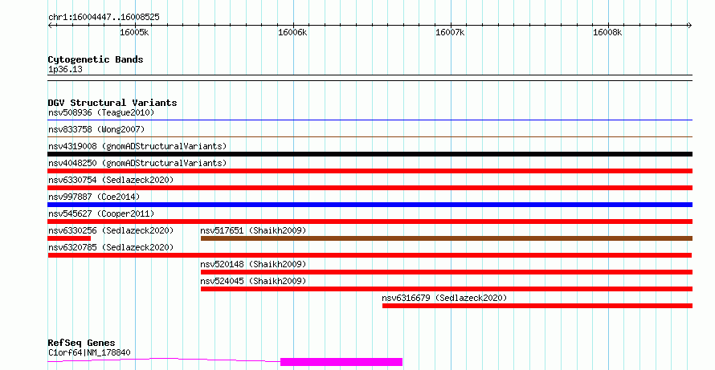The height and width of the screenshot is (370, 715).
Task: Click the red nsv545627 variant bar
Action: pyautogui.click(x=370, y=222)
